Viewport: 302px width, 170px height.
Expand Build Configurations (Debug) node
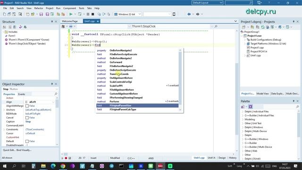[245, 40]
